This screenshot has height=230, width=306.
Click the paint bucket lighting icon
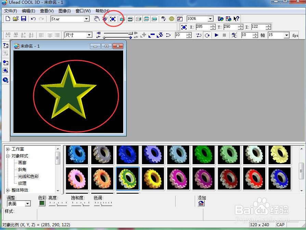click(x=164, y=19)
